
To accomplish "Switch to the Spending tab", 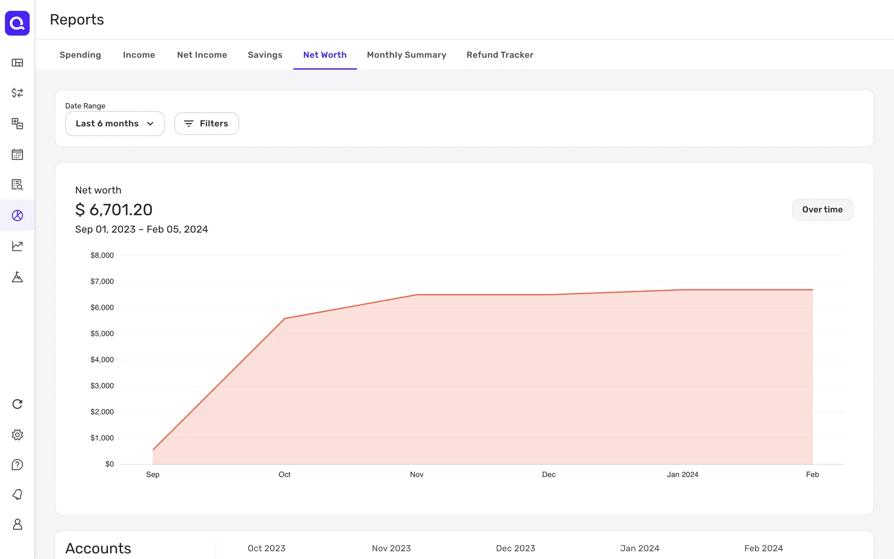I will pyautogui.click(x=80, y=55).
